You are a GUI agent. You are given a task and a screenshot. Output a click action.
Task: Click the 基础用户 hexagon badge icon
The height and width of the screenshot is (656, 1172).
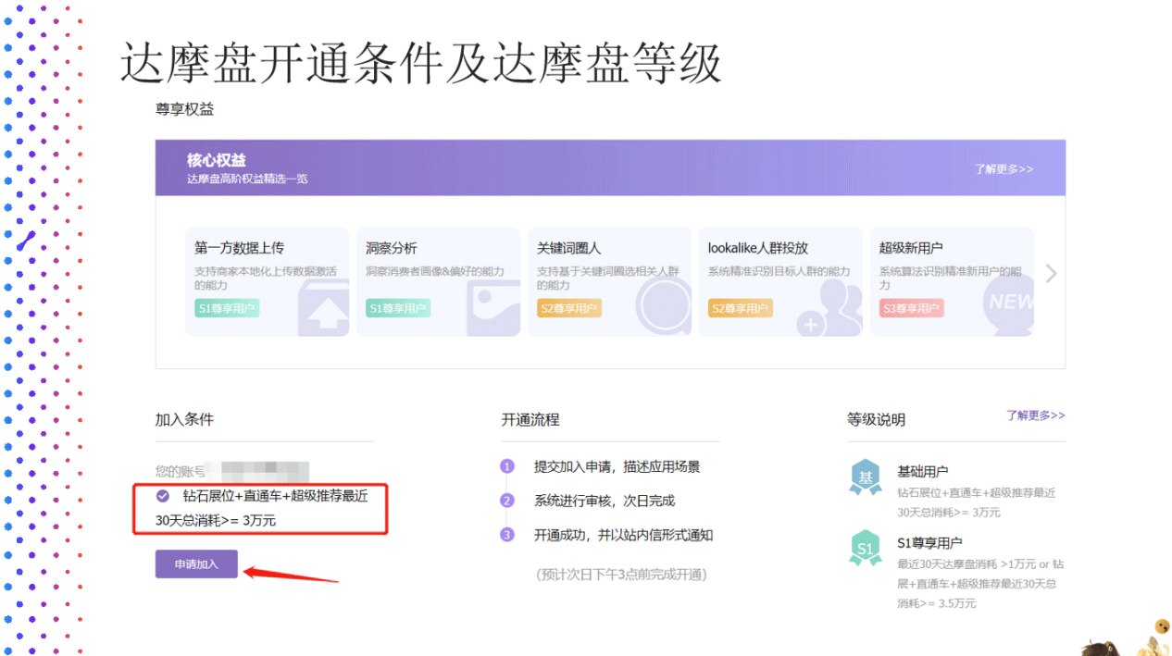click(x=866, y=477)
